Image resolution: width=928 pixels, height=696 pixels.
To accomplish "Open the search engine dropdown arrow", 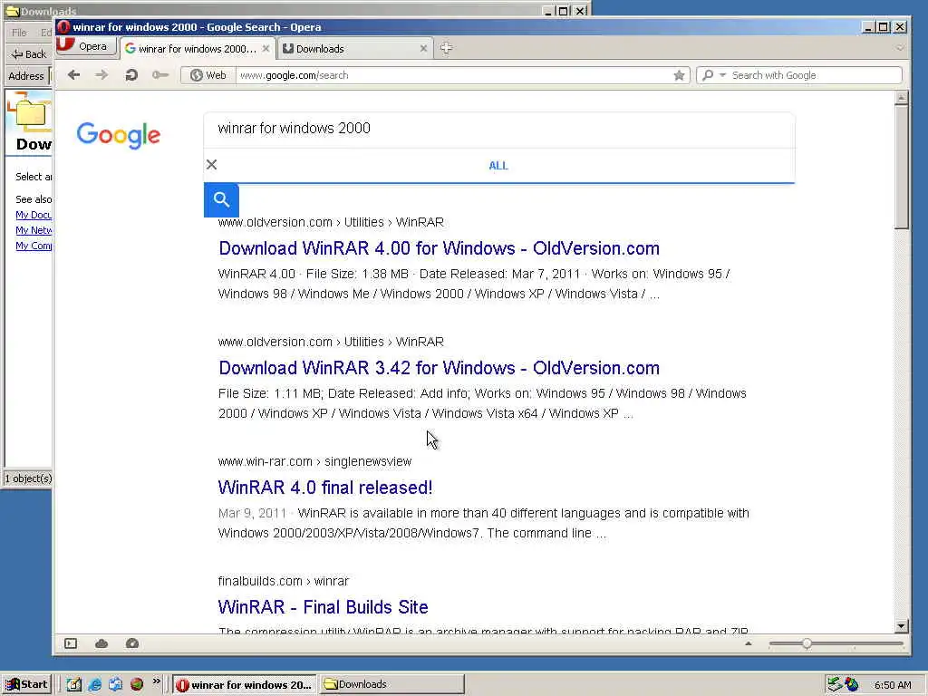I will (722, 75).
